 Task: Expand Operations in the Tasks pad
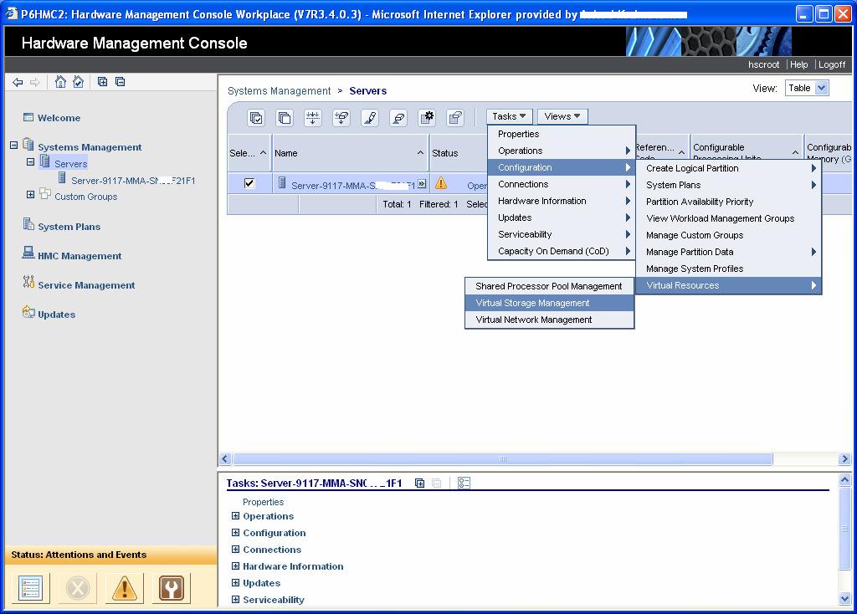click(235, 515)
